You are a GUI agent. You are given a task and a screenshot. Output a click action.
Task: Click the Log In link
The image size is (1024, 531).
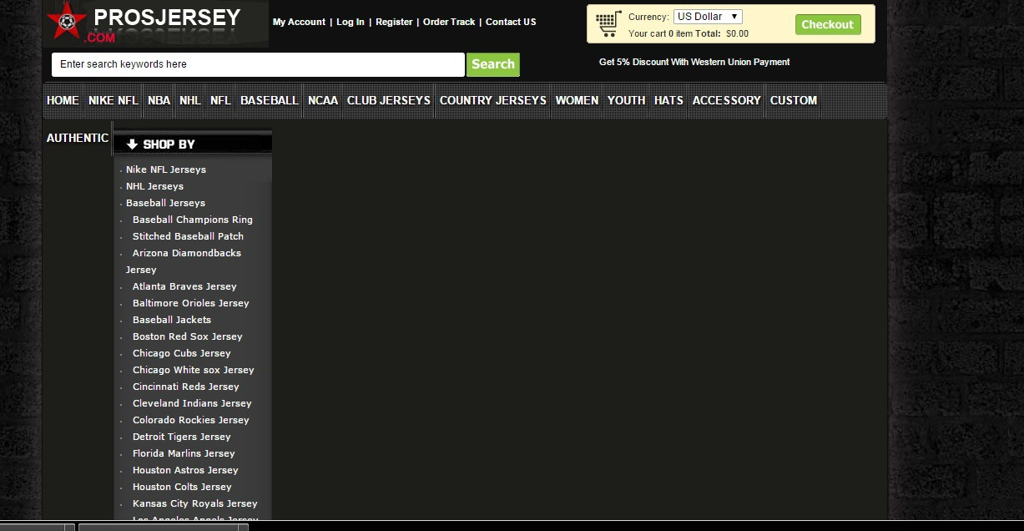click(x=350, y=23)
